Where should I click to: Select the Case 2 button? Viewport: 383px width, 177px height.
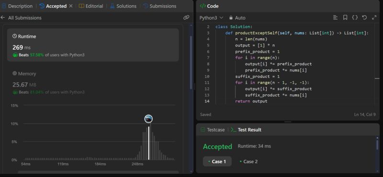[248, 161]
